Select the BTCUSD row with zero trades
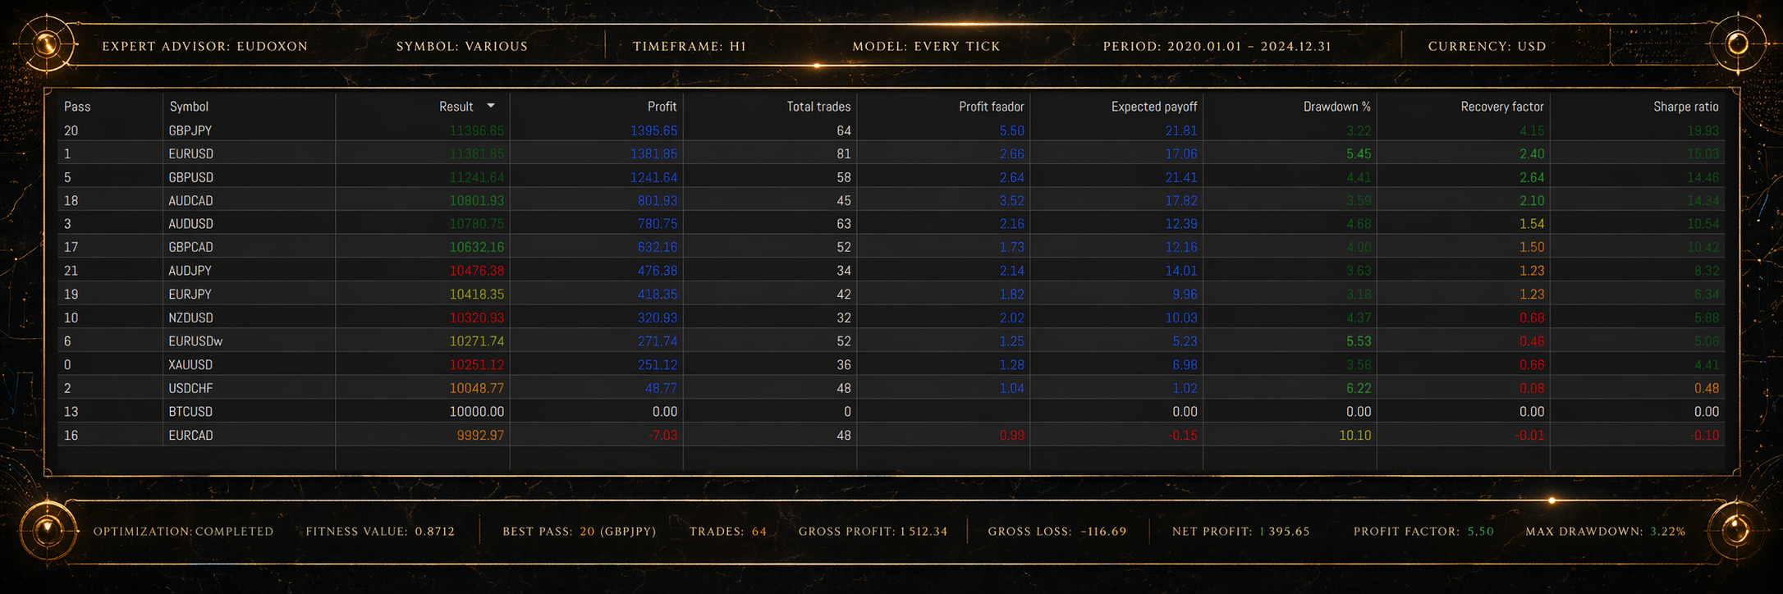 pos(190,412)
